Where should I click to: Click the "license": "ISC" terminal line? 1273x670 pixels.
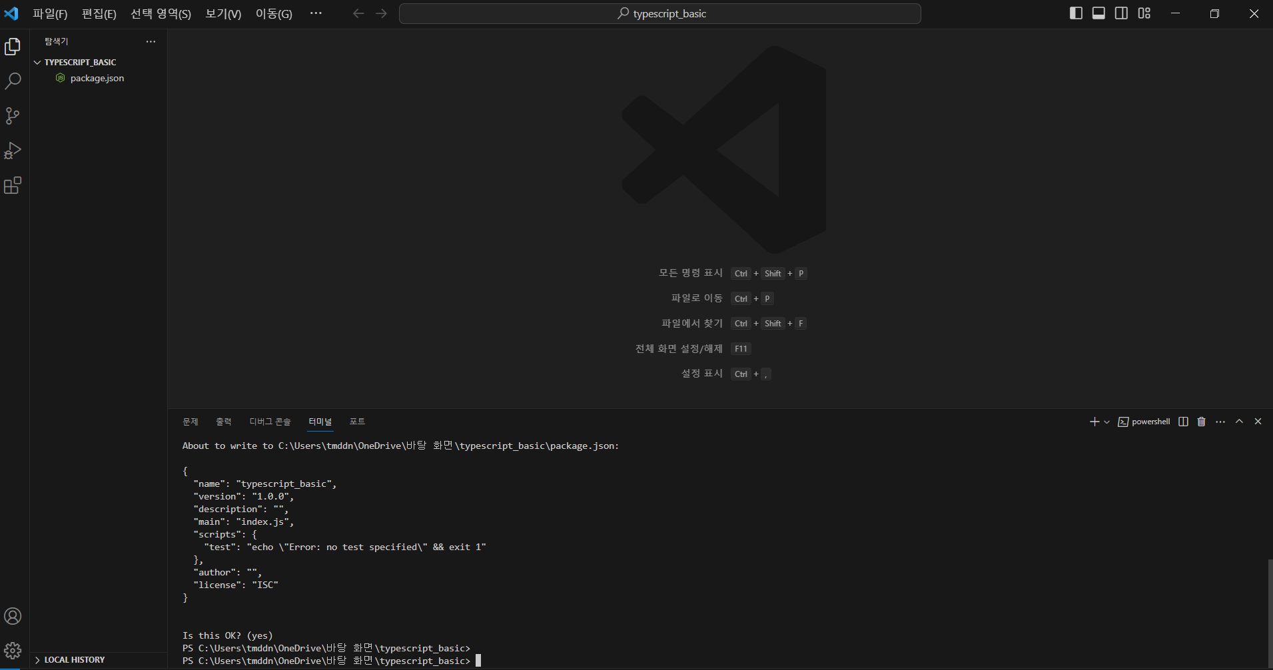[236, 585]
